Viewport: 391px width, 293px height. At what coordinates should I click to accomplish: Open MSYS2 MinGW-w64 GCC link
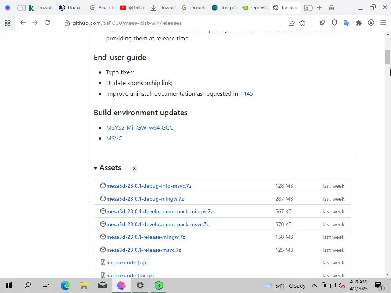pos(139,127)
